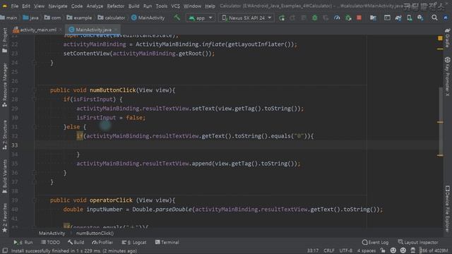Screen dimensions: 452x254
Task: Toggle the Structure tool window
Action: pos(5,135)
